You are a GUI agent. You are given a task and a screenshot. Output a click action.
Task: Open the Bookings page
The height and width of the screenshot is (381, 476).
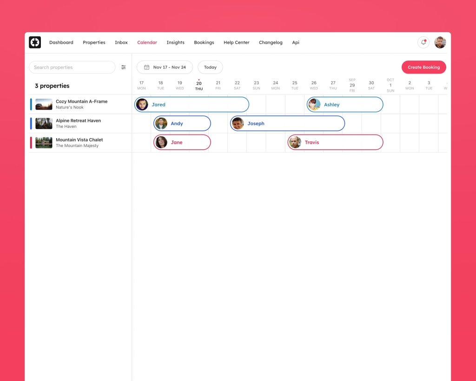[204, 42]
